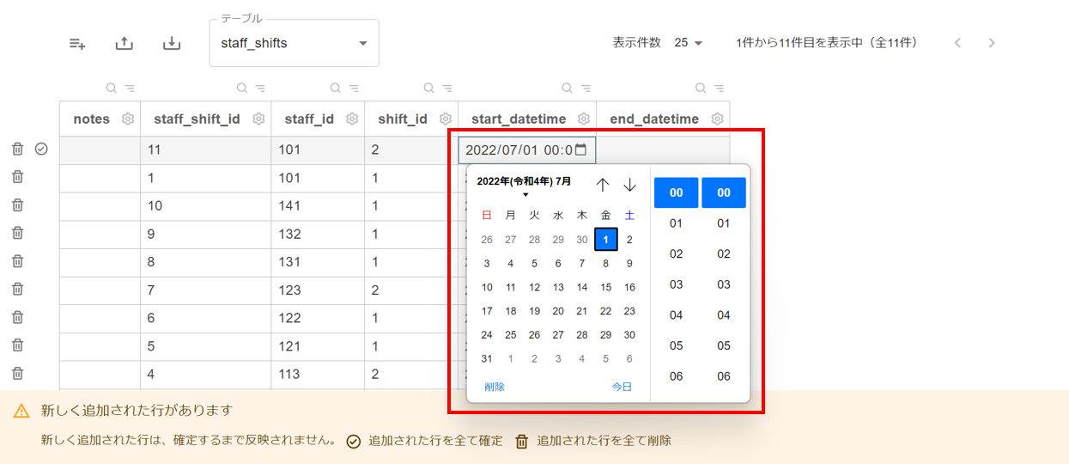Click search icon above staff_id column
Image resolution: width=1069 pixels, height=464 pixels.
coord(335,88)
